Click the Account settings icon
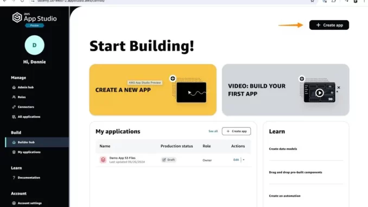The height and width of the screenshot is (207, 368). click(x=14, y=203)
